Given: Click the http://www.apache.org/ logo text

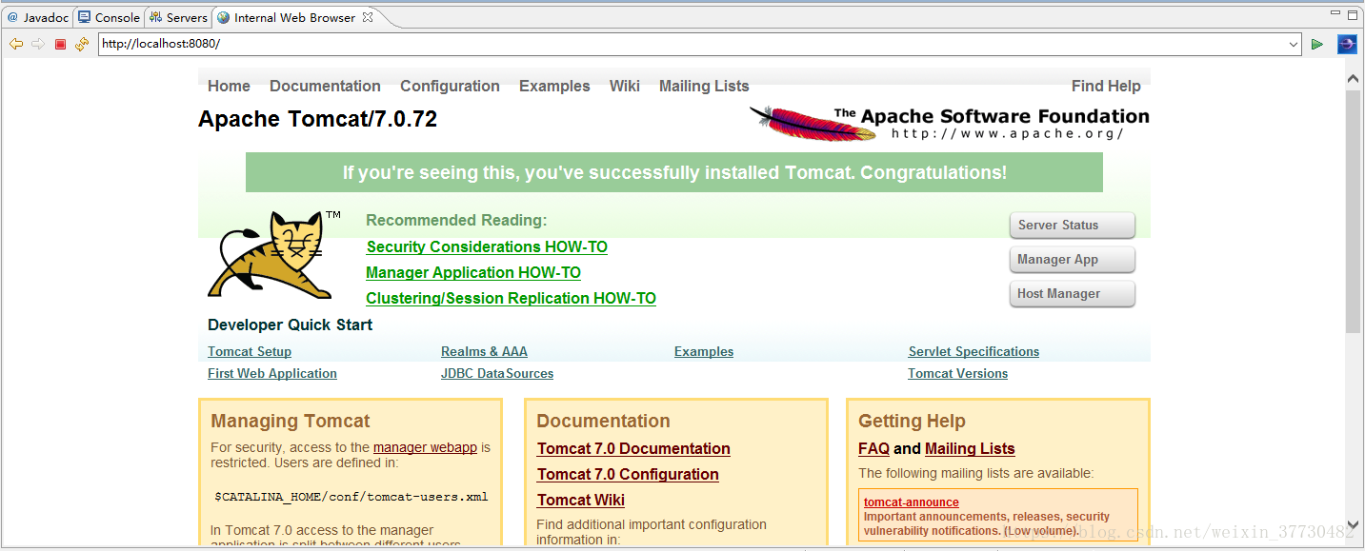Looking at the screenshot, I should 1007,133.
